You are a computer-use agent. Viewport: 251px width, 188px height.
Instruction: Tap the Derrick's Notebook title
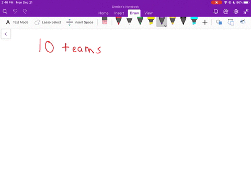[x=125, y=7]
